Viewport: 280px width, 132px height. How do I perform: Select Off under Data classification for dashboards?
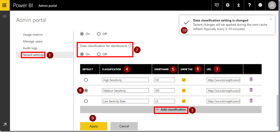click(x=99, y=54)
